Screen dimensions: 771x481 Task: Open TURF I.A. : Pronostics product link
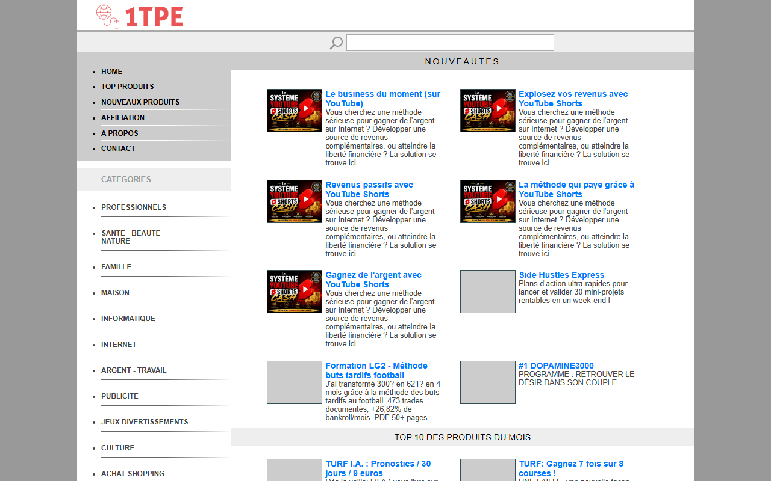[378, 468]
